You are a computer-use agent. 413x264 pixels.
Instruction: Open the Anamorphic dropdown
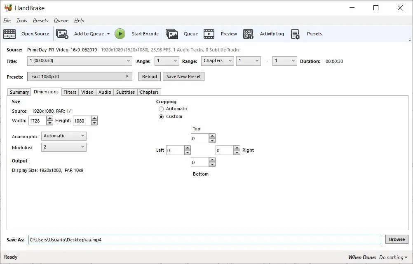[64, 136]
